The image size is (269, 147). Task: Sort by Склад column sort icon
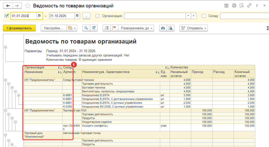point(167,67)
